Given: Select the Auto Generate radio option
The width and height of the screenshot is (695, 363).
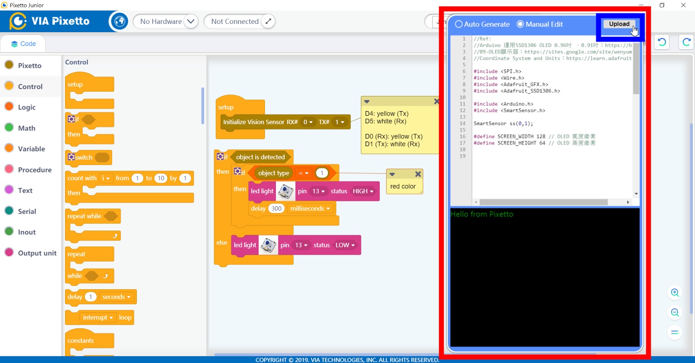Looking at the screenshot, I should coord(459,24).
